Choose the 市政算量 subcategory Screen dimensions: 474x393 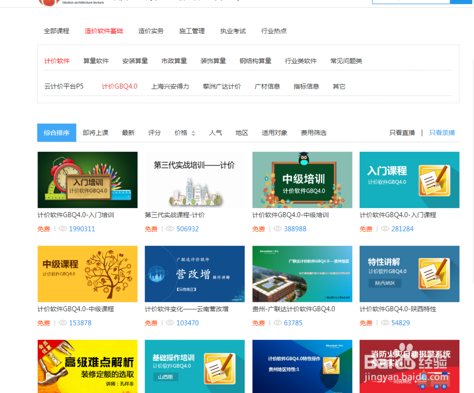(x=174, y=61)
